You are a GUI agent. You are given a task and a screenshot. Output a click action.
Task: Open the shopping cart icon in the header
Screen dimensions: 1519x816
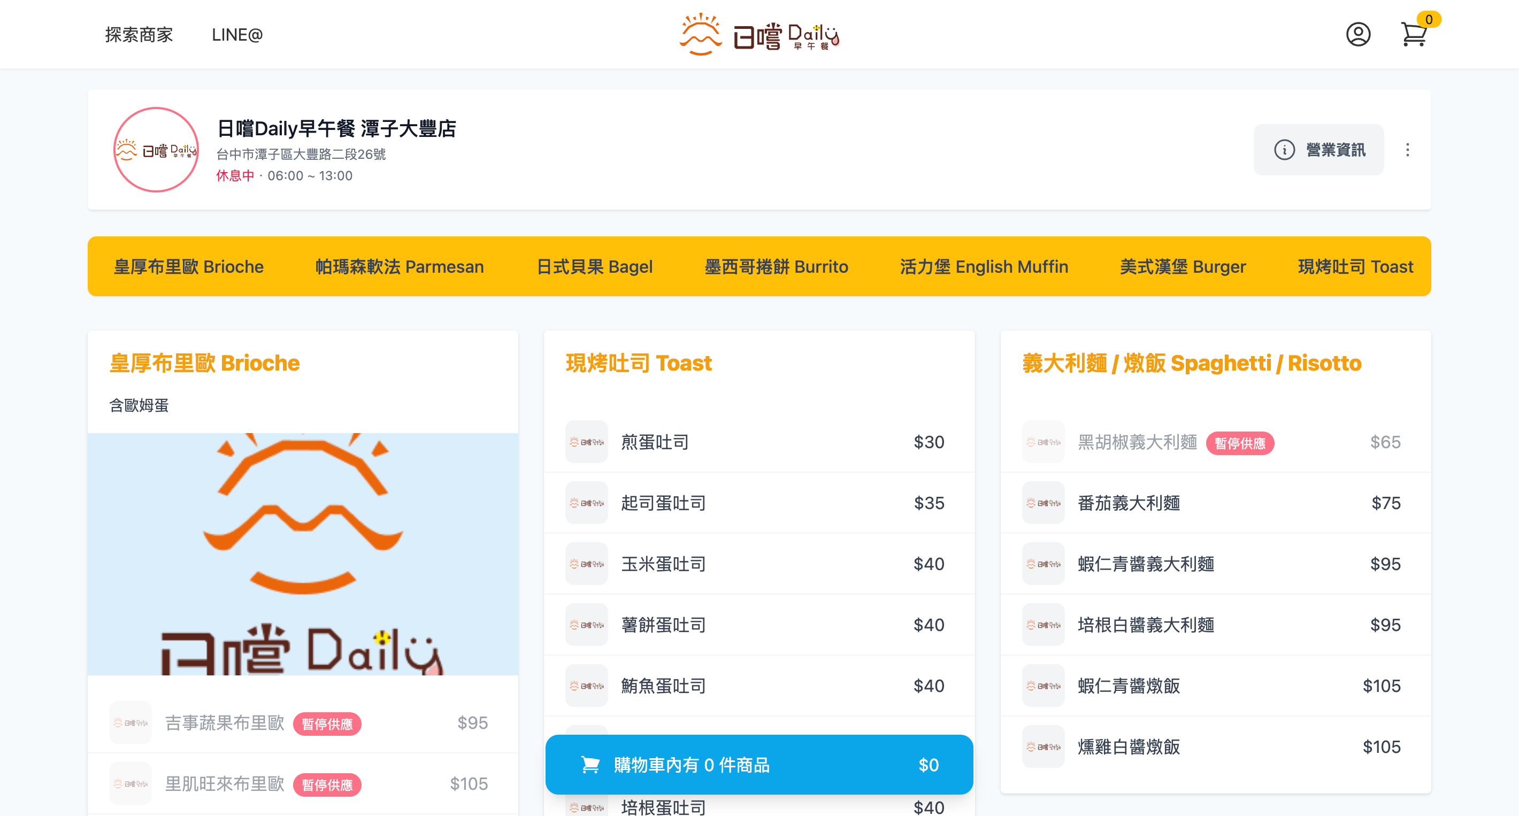pyautogui.click(x=1414, y=34)
